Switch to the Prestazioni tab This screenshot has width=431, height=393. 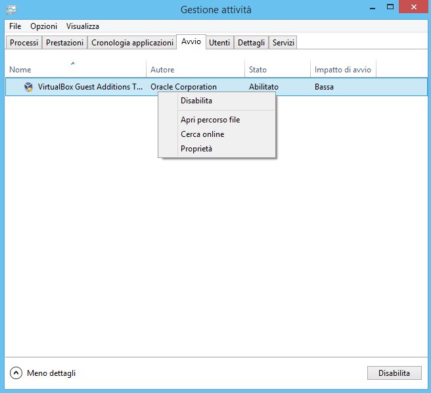[x=64, y=42]
